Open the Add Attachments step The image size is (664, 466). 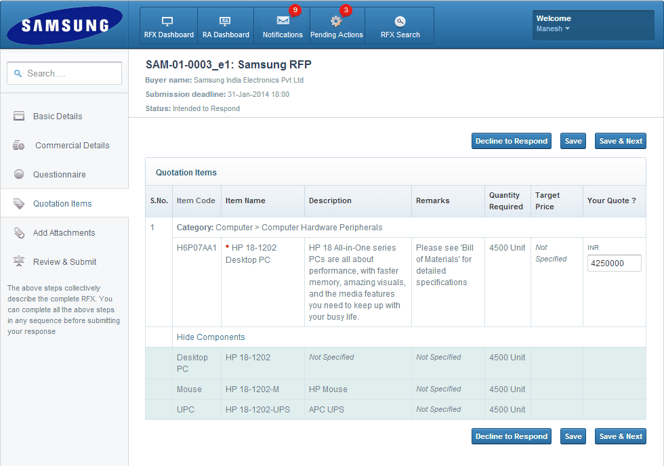pos(63,232)
